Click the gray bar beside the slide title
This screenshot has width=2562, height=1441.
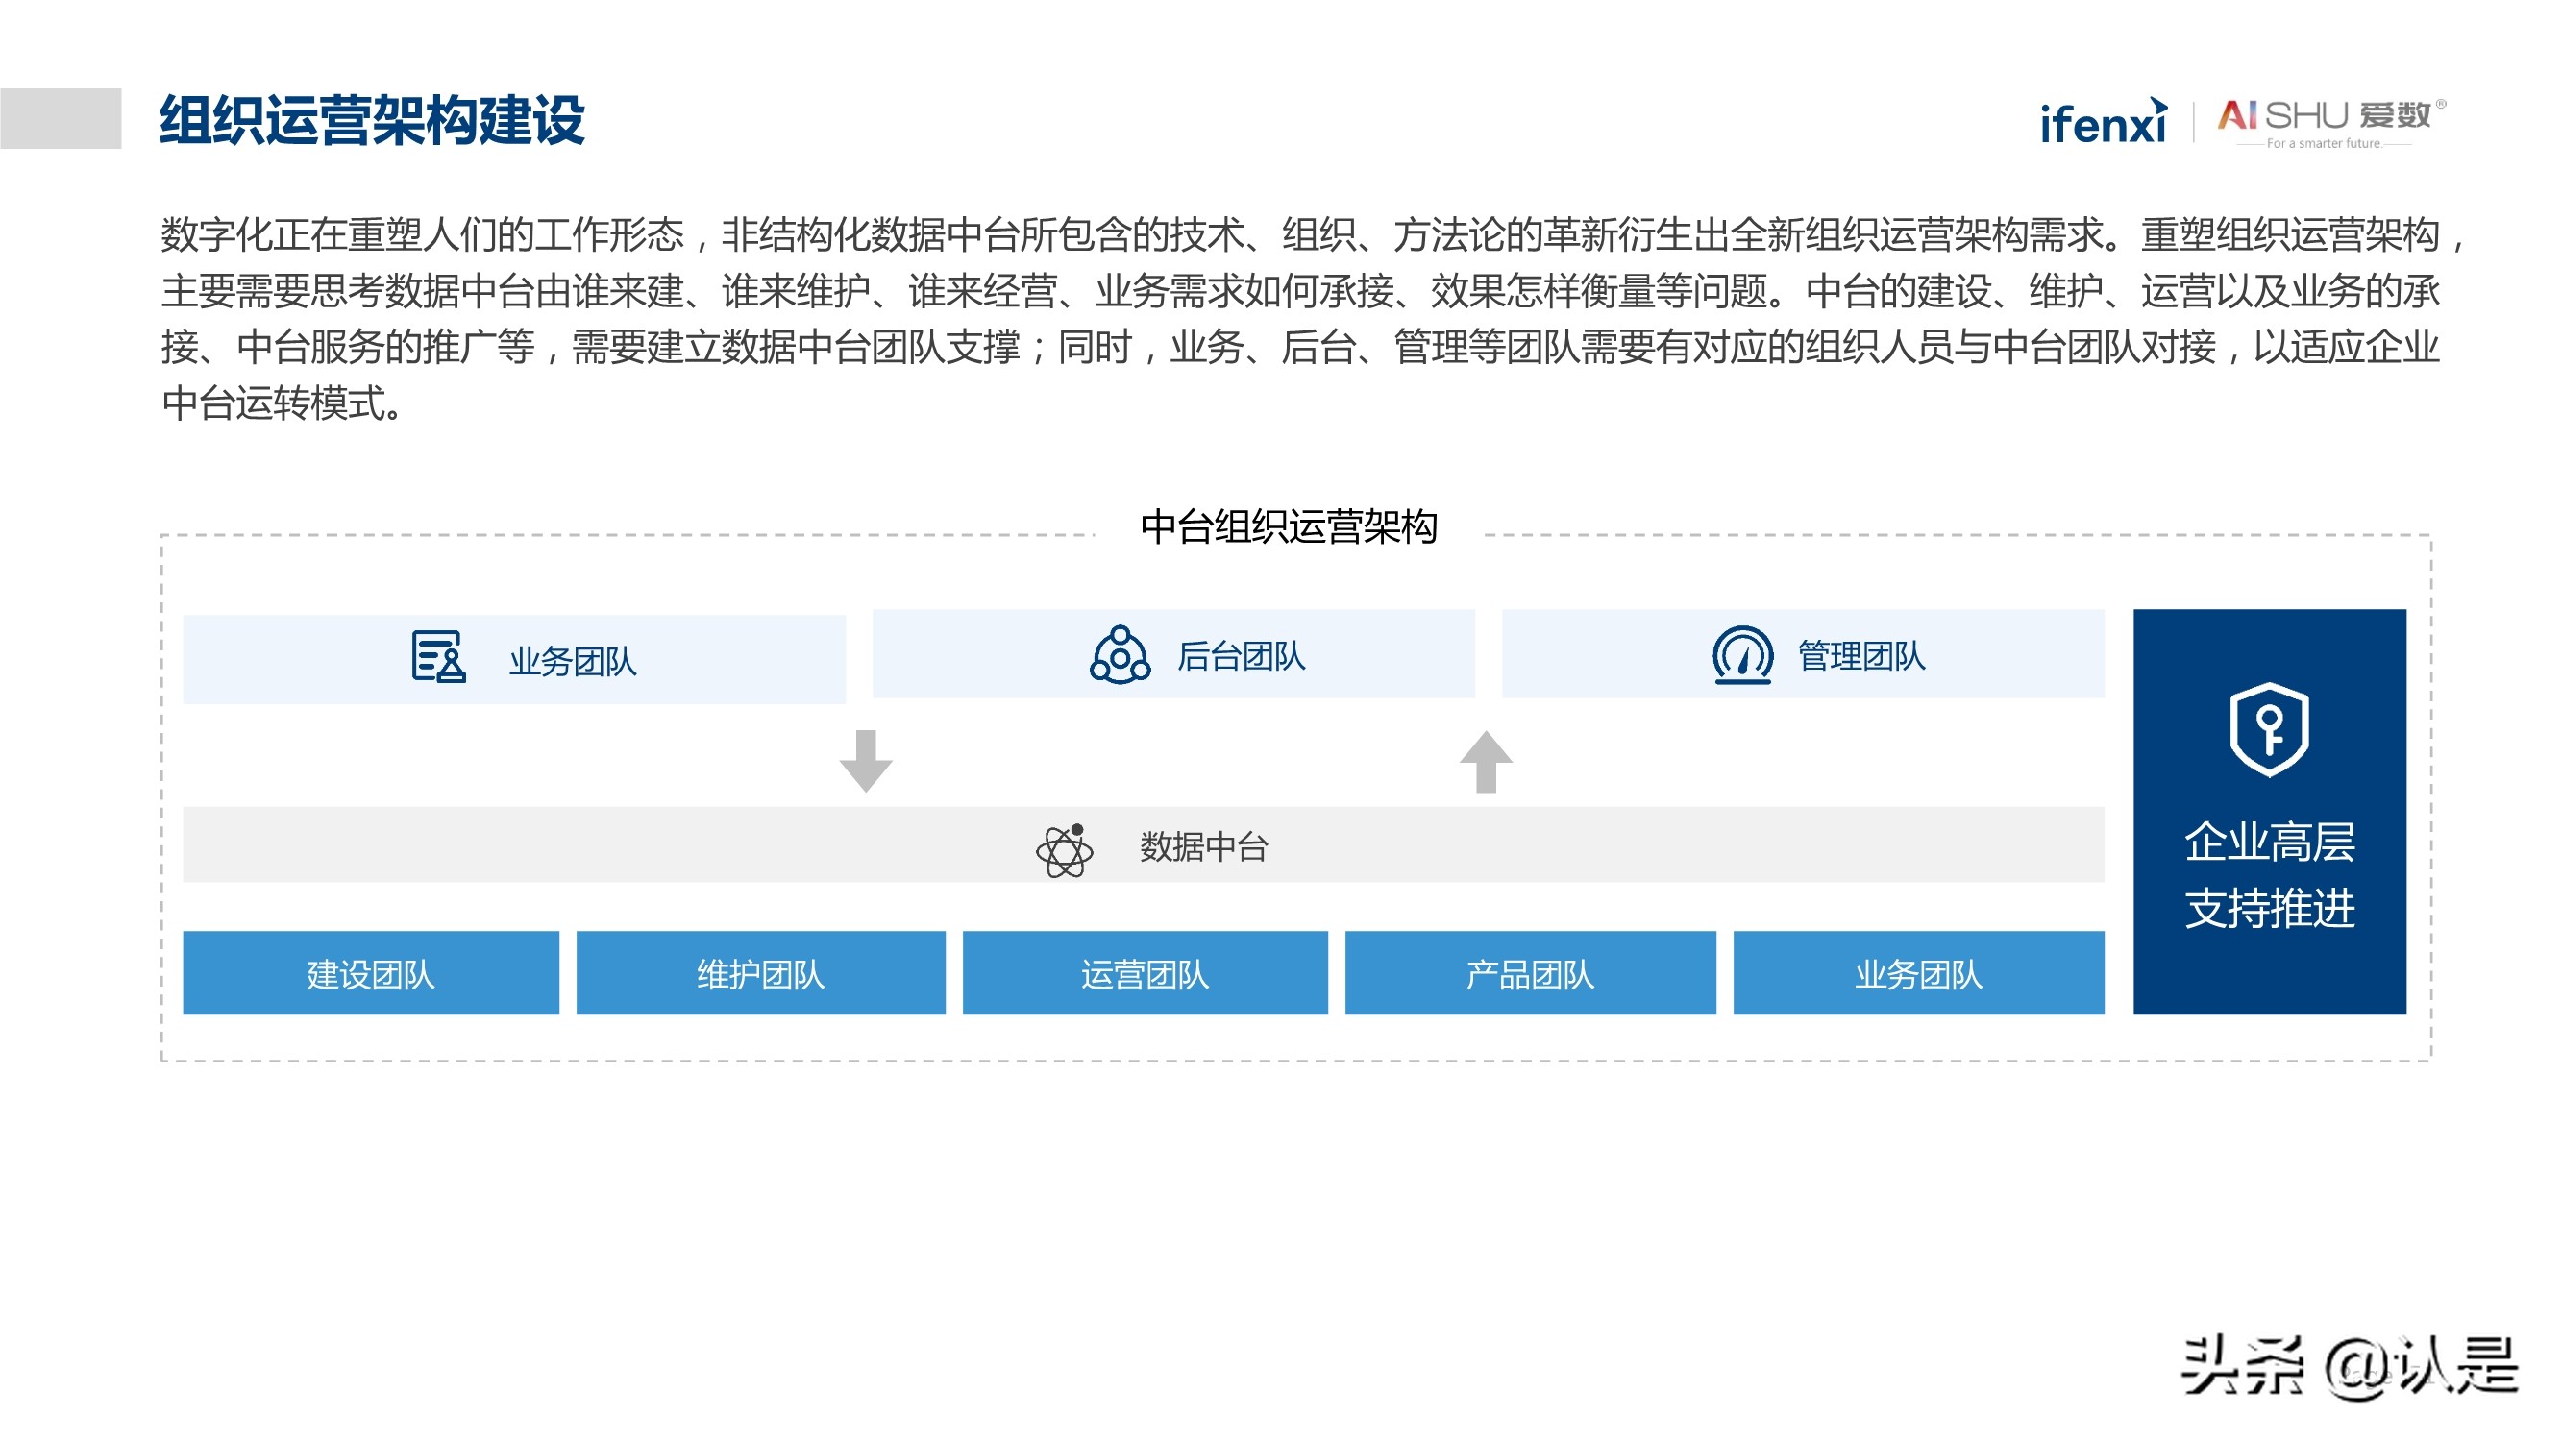(62, 119)
